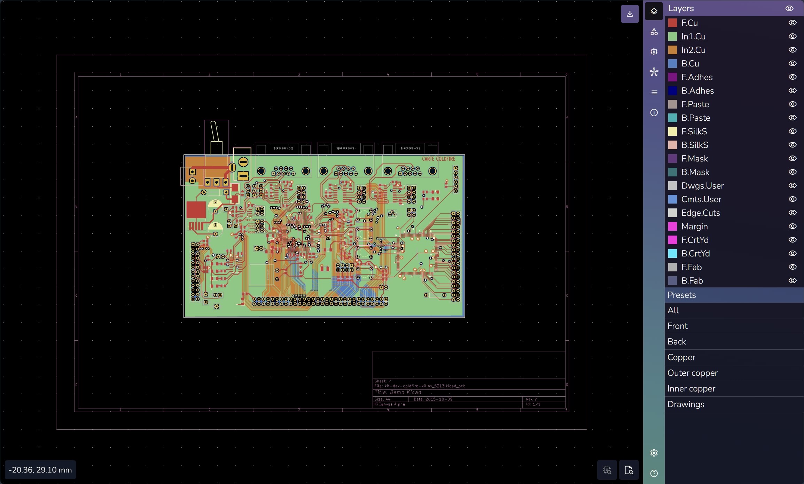Open the Properties list icon
The height and width of the screenshot is (484, 804).
(654, 92)
